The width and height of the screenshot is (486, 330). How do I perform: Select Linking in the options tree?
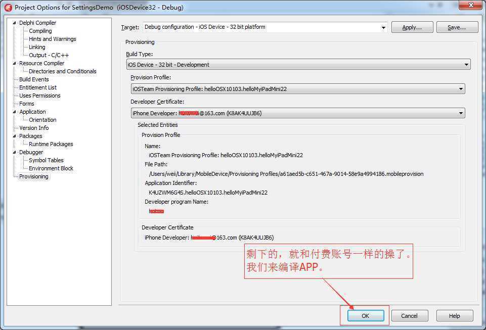point(37,47)
